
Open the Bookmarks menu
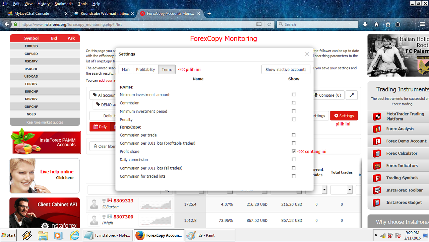(x=64, y=4)
